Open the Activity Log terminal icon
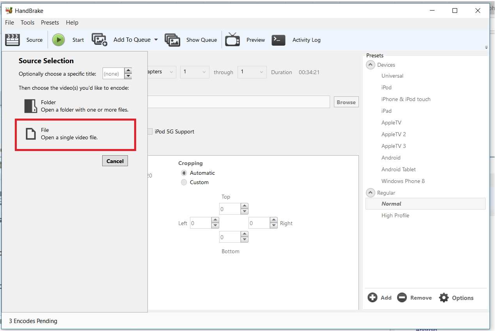This screenshot has height=332, width=495. point(279,40)
